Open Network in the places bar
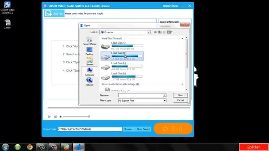 (90, 82)
